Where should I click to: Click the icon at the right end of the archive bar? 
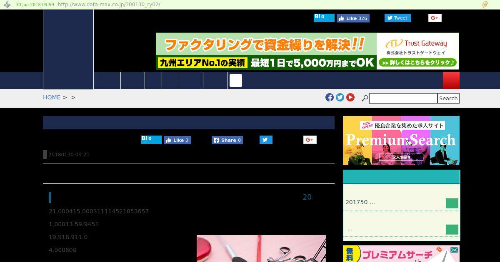485,5
